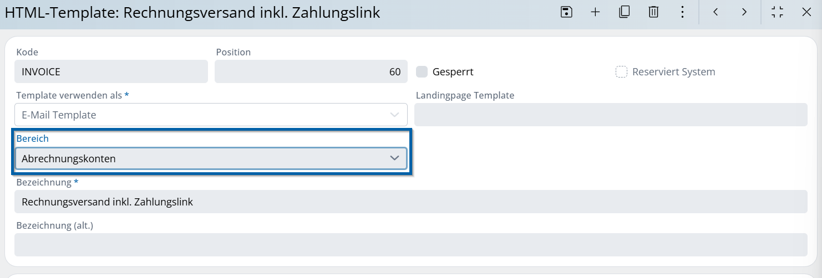Screen dimensions: 822x278
Task: Expand the Bereich dropdown arrow
Action: tap(394, 158)
